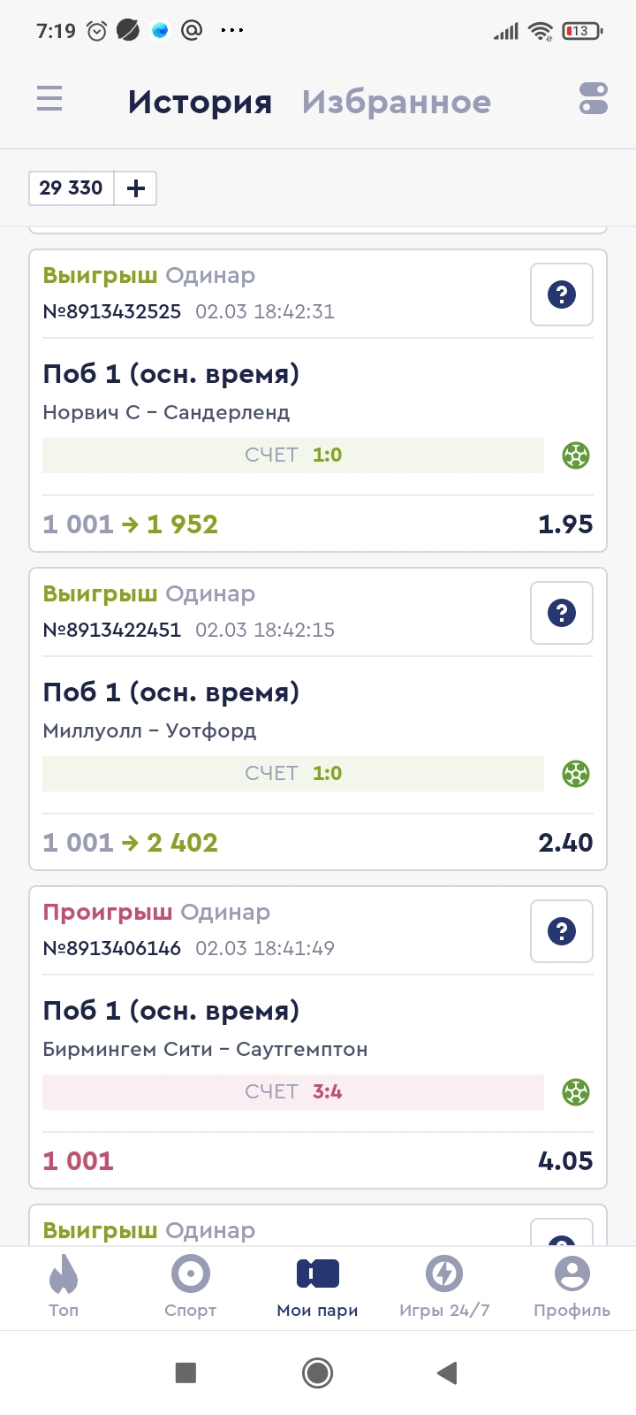Open the Топ flame section
This screenshot has width=636, height=1415.
coord(64,1288)
